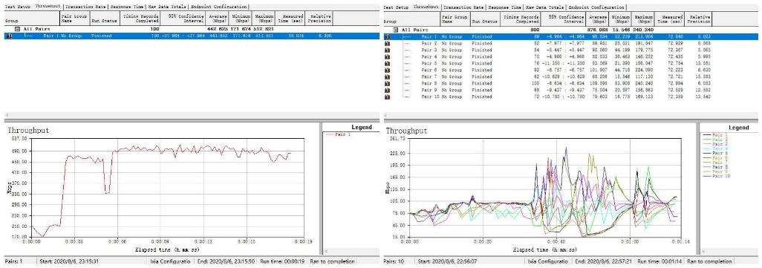The height and width of the screenshot is (268, 762).
Task: Open Endpoint Configuration tab in left window
Action: tap(218, 7)
